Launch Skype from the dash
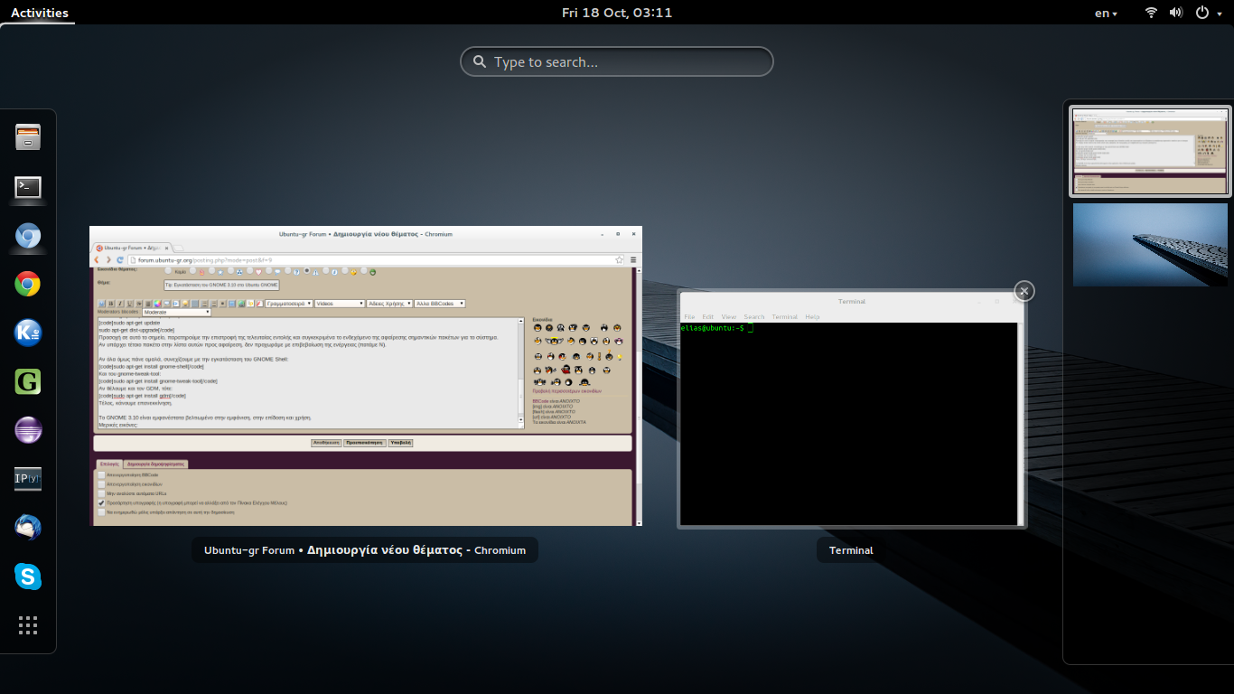Image resolution: width=1234 pixels, height=694 pixels. coord(28,577)
